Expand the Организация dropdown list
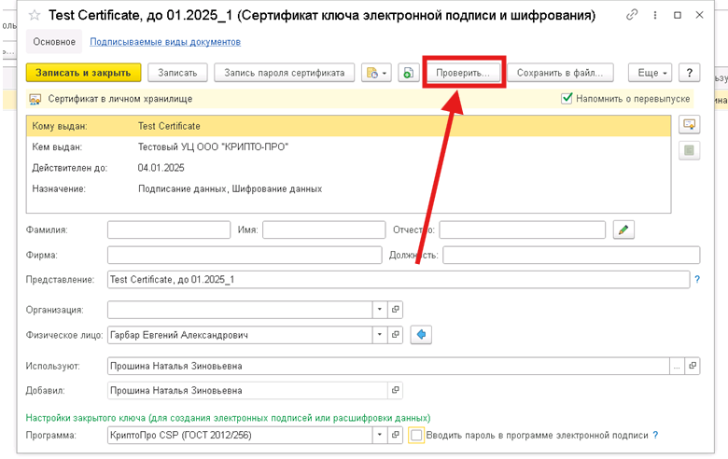The width and height of the screenshot is (728, 459). point(379,310)
